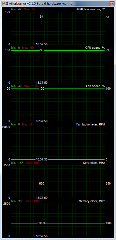Click the current value 83 beside temperature graph
Image resolution: width=116 pixels, height=240 pixels.
(x=107, y=17)
